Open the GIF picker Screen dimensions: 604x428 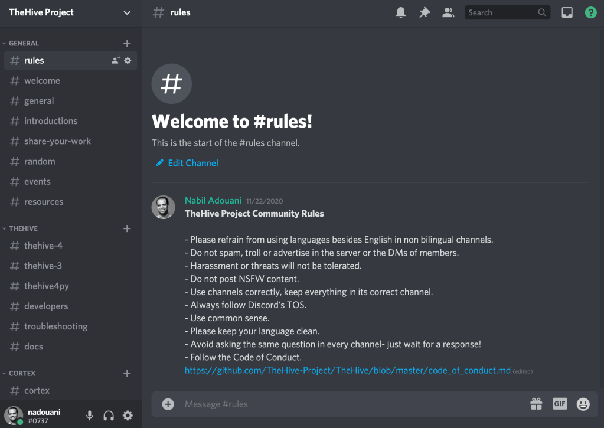560,404
